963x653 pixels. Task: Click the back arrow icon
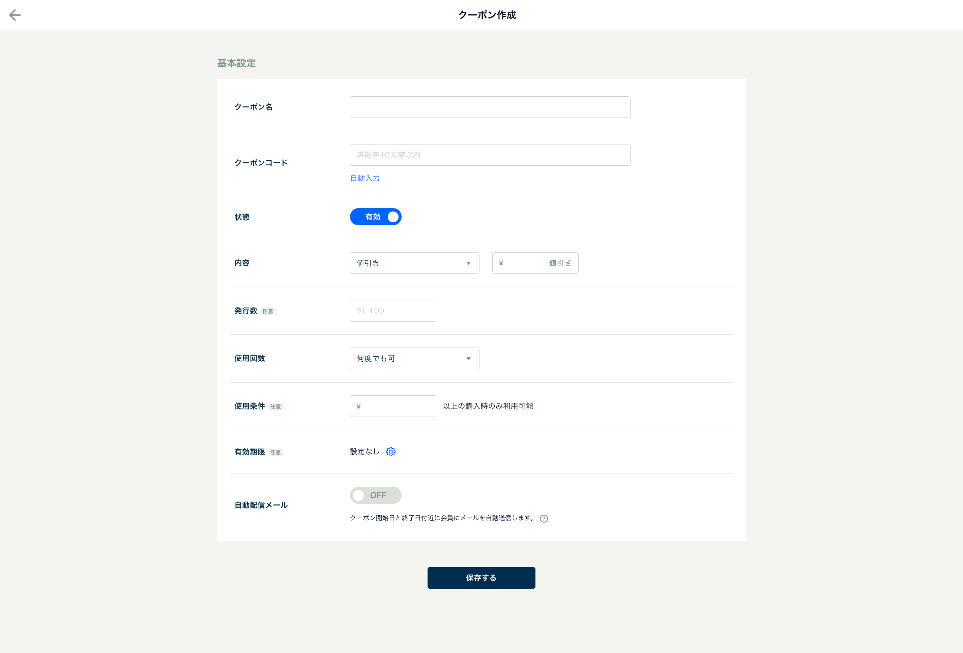click(x=15, y=15)
